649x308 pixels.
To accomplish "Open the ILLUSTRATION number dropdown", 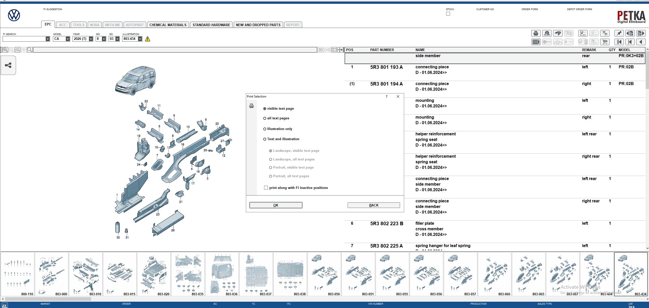I will (x=140, y=39).
